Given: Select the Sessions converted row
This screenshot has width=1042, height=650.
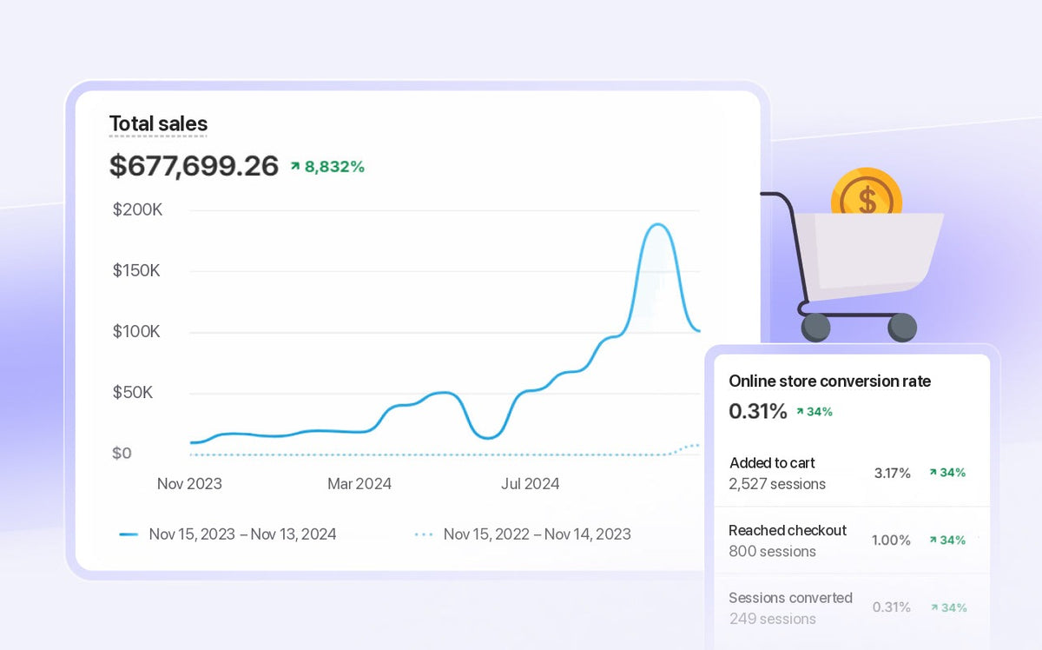Looking at the screenshot, I should [852, 608].
